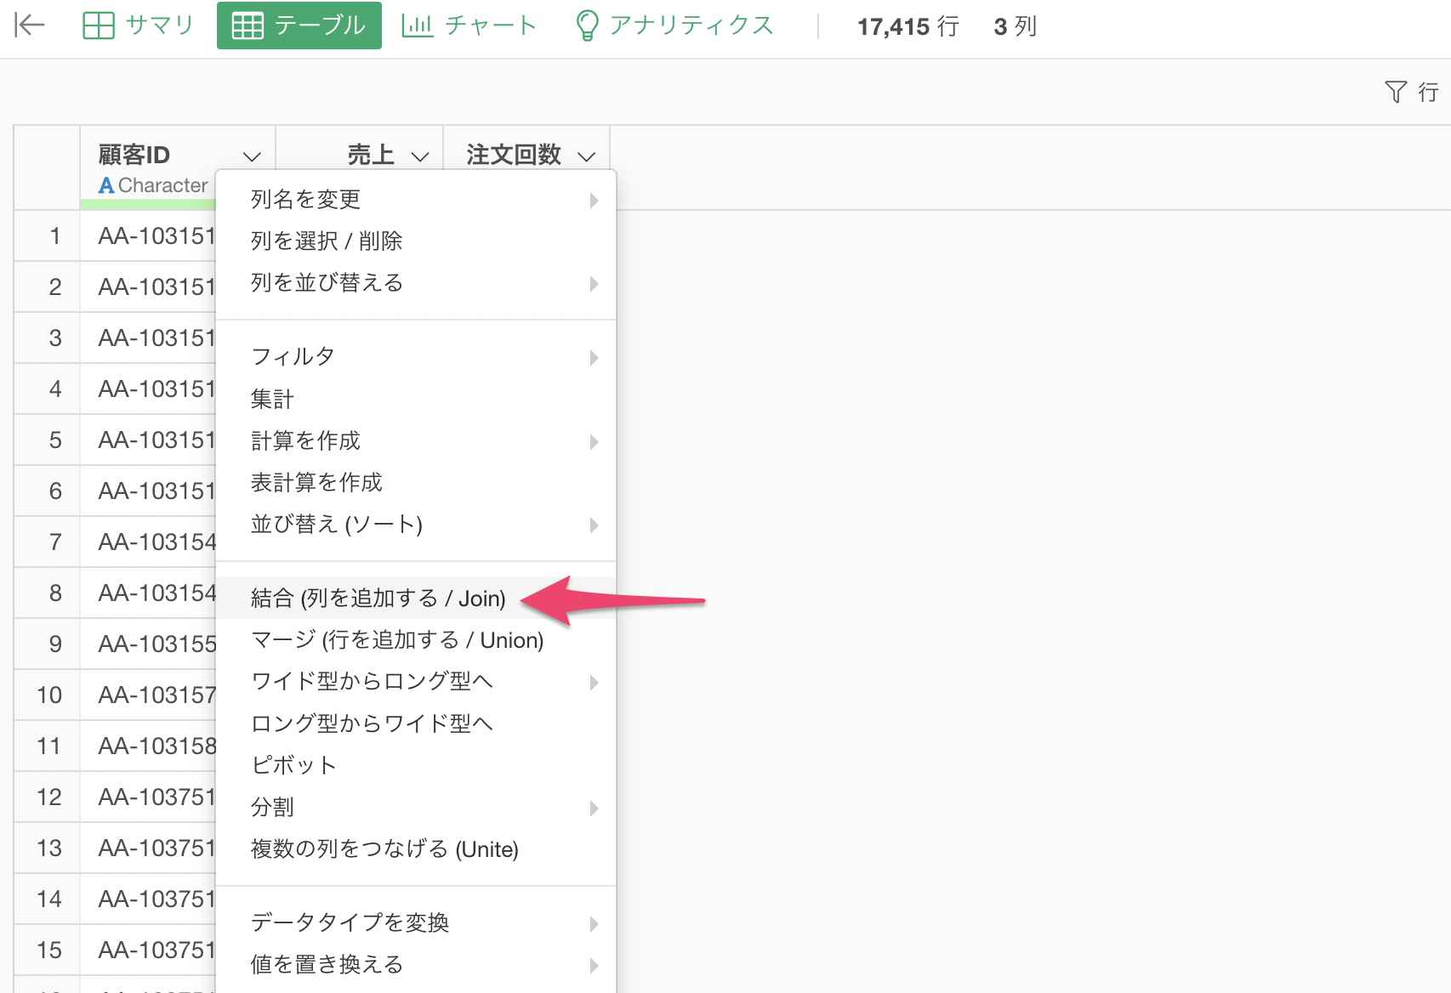The width and height of the screenshot is (1451, 993).
Task: Expand the 列を並び替える submenu arrow
Action: coord(595,283)
